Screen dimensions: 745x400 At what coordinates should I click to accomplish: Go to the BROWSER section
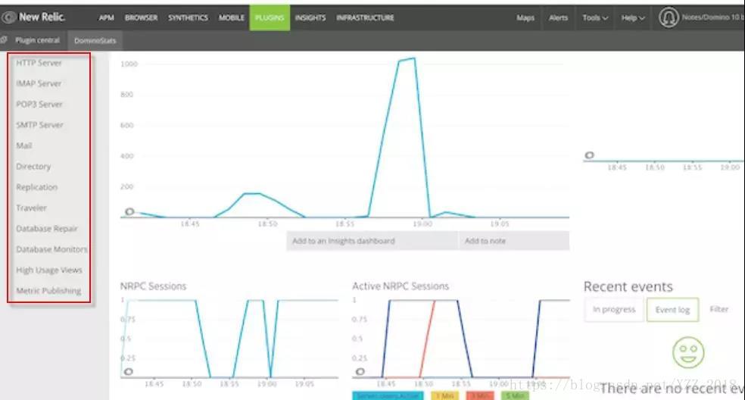point(141,17)
